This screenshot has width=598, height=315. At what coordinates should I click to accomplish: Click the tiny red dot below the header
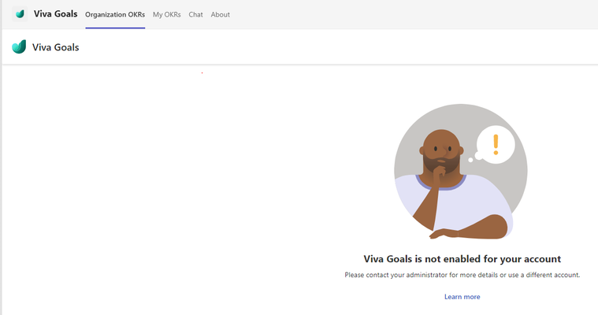pyautogui.click(x=202, y=72)
